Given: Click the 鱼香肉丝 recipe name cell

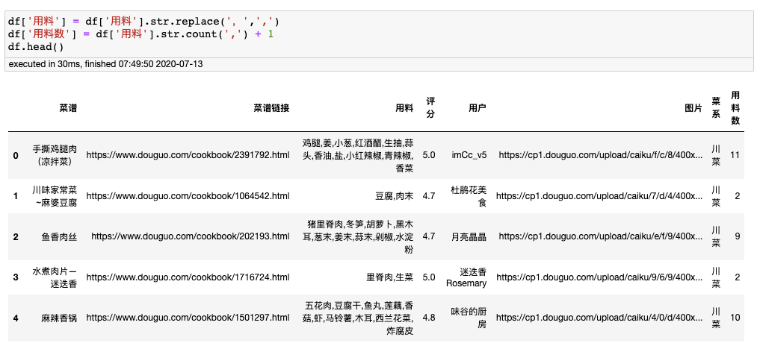Looking at the screenshot, I should point(59,236).
